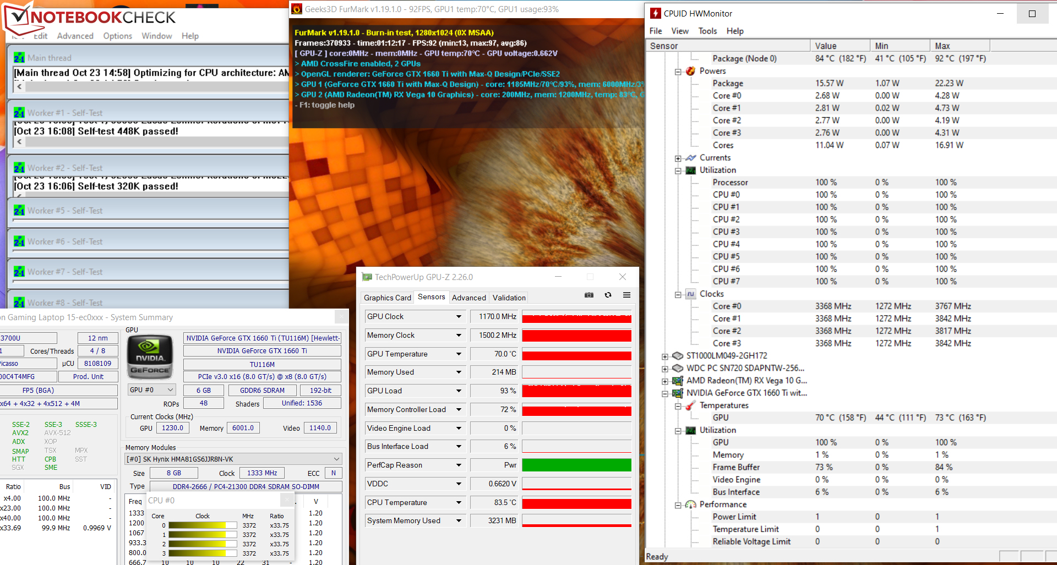
Task: Click the Max column header in HWMonitor
Action: tap(960, 46)
